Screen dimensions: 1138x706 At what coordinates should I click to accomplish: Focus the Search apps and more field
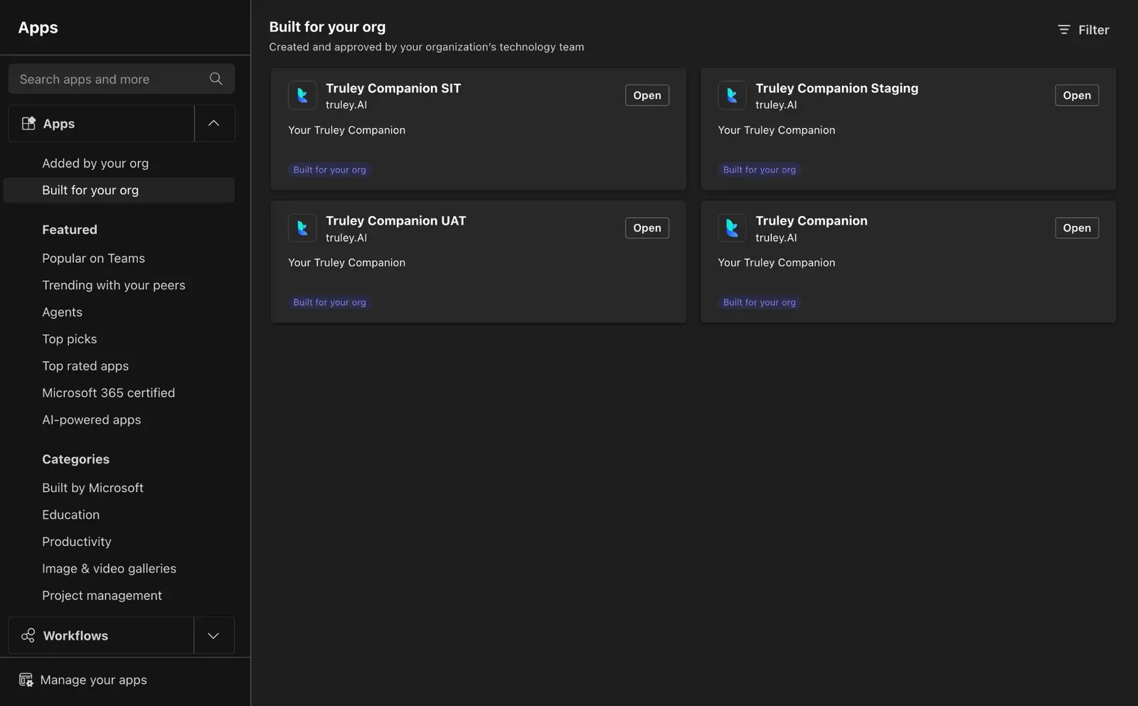[122, 79]
